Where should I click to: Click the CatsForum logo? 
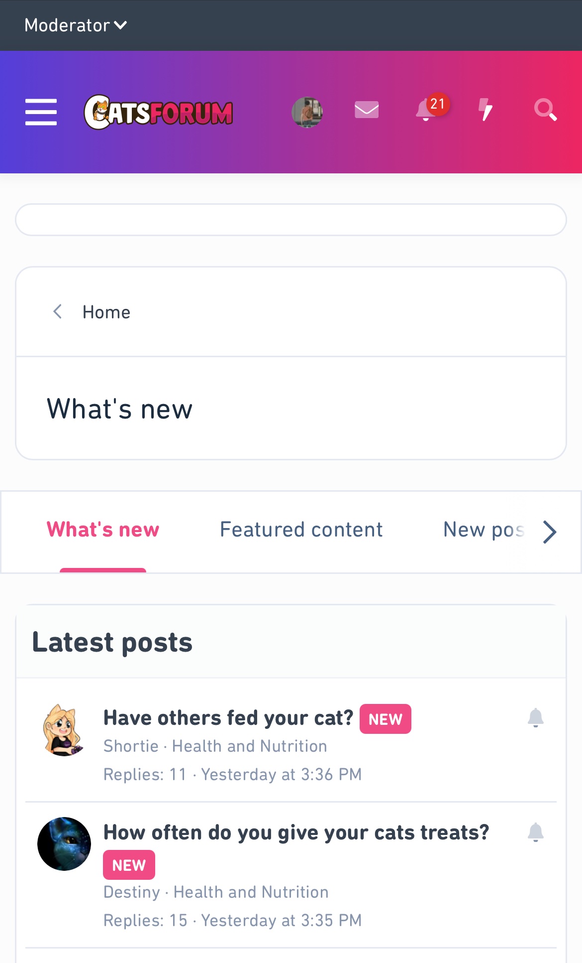(158, 112)
